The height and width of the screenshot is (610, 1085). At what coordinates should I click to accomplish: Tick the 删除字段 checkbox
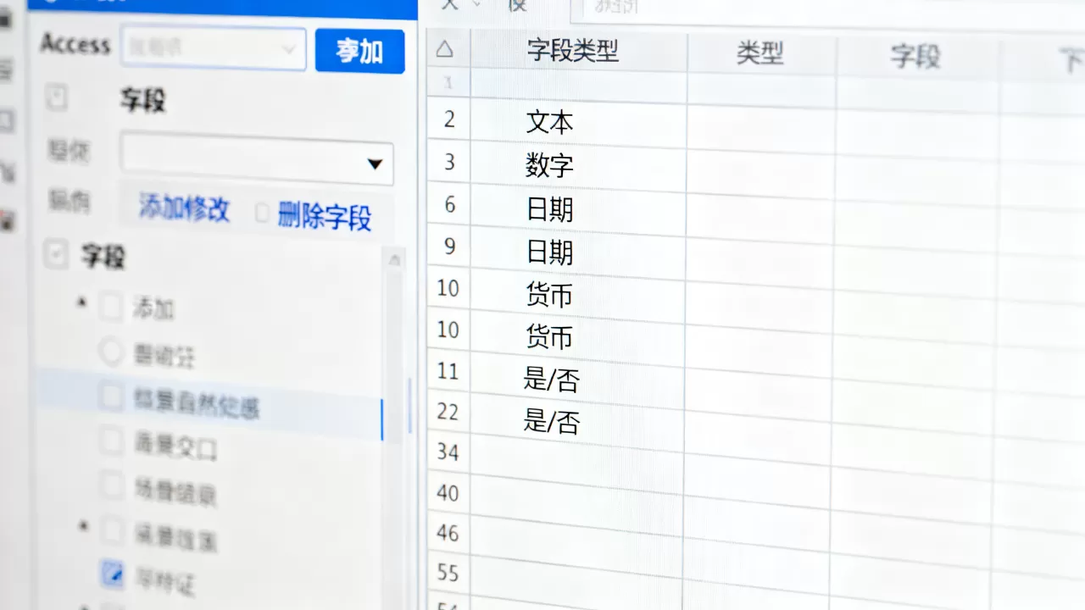pos(264,213)
